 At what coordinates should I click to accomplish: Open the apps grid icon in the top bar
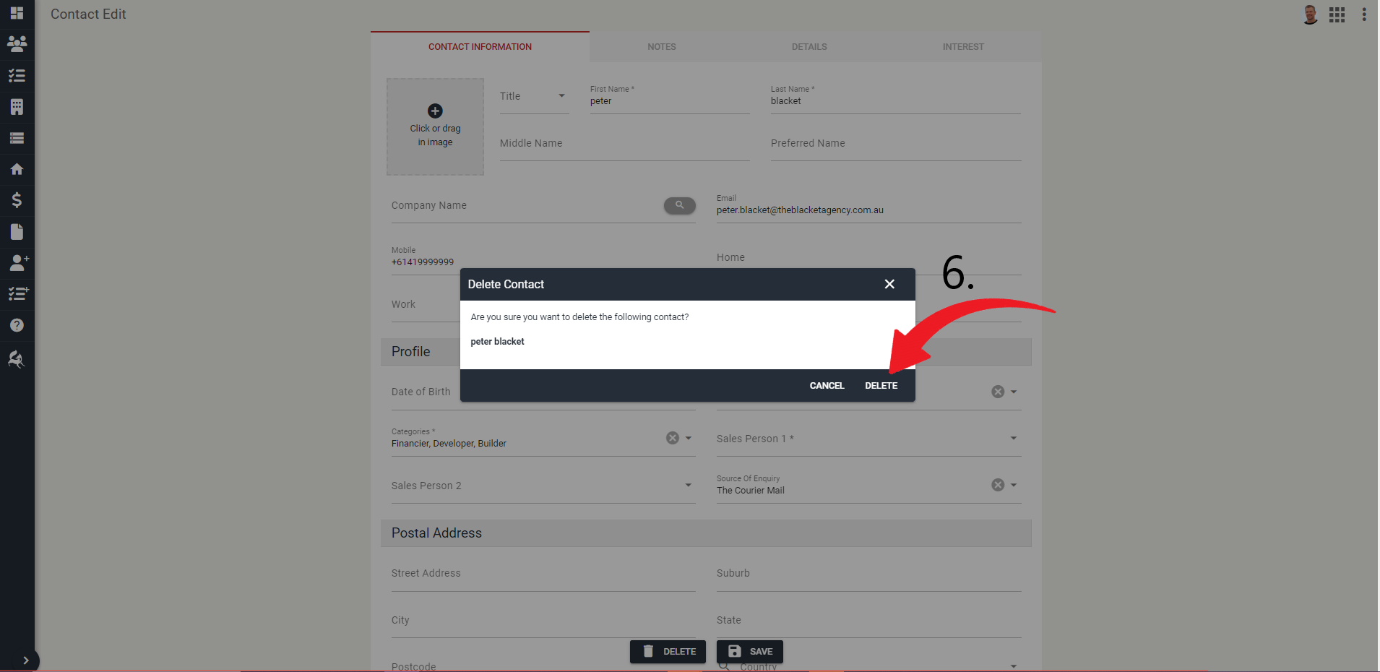1336,14
